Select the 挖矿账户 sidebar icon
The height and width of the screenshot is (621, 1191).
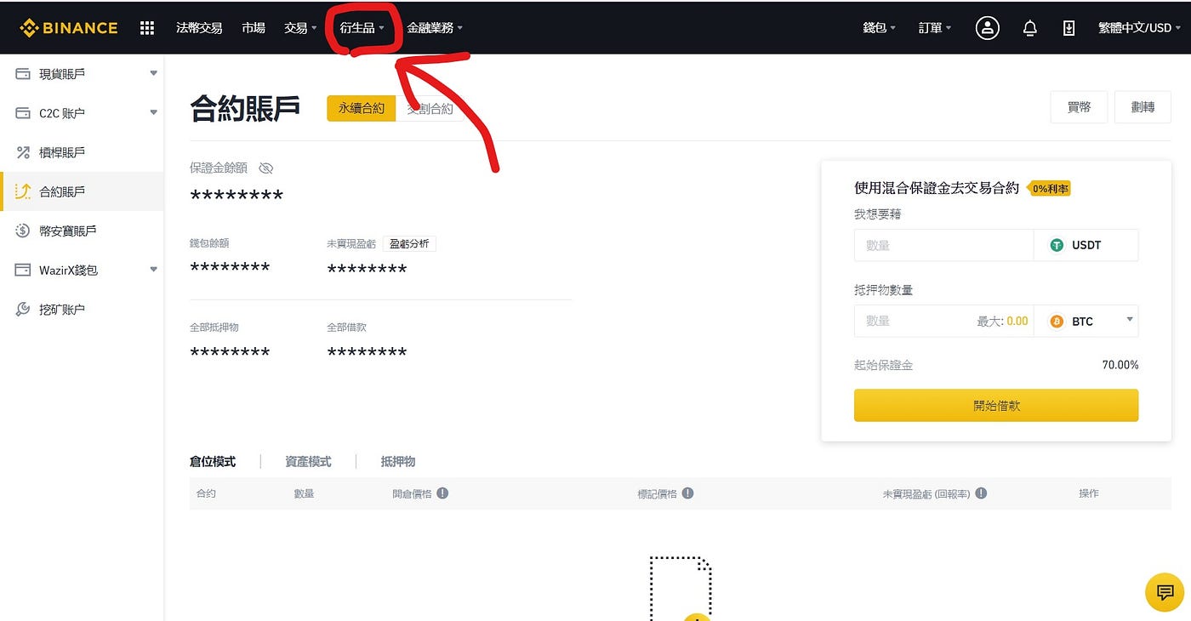(26, 308)
